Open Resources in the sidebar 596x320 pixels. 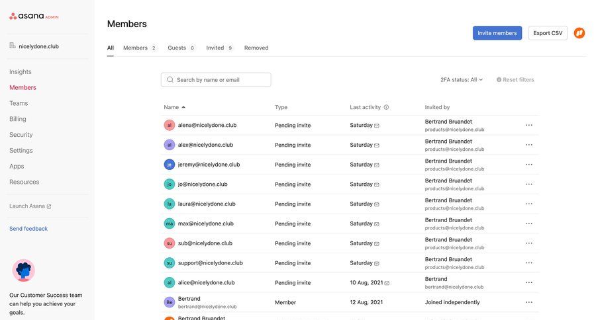point(25,182)
